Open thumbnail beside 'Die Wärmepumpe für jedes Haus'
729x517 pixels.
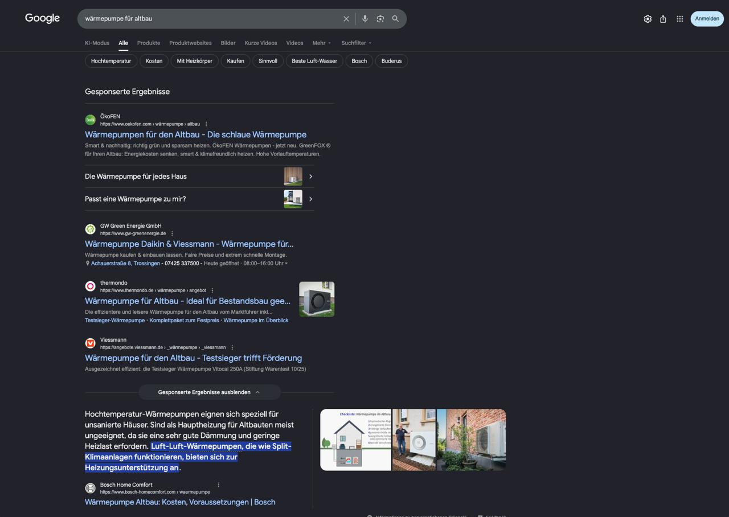click(293, 177)
